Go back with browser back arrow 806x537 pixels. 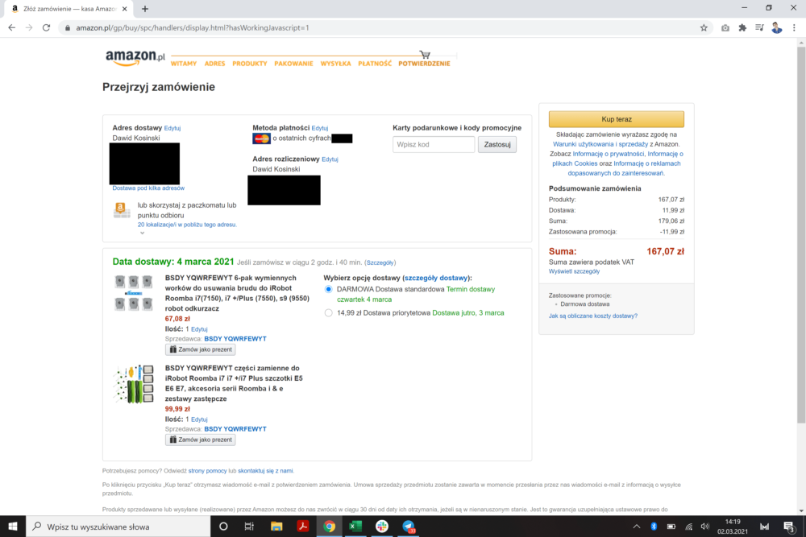pyautogui.click(x=12, y=27)
